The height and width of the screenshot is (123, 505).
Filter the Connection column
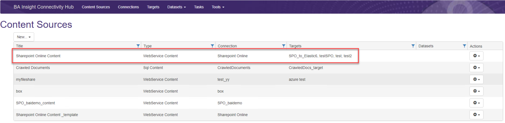click(x=283, y=46)
